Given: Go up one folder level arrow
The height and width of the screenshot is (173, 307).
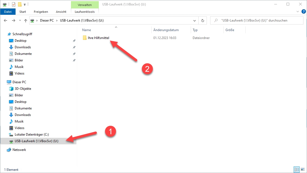Looking at the screenshot, I should coord(26,20).
